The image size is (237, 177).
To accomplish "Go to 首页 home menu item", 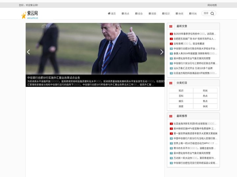I will click(112, 13).
